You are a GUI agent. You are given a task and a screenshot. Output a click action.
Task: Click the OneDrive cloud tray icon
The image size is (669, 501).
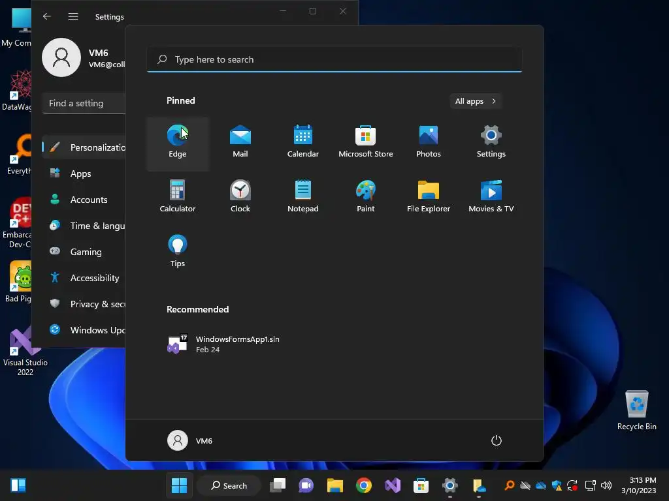coord(540,485)
